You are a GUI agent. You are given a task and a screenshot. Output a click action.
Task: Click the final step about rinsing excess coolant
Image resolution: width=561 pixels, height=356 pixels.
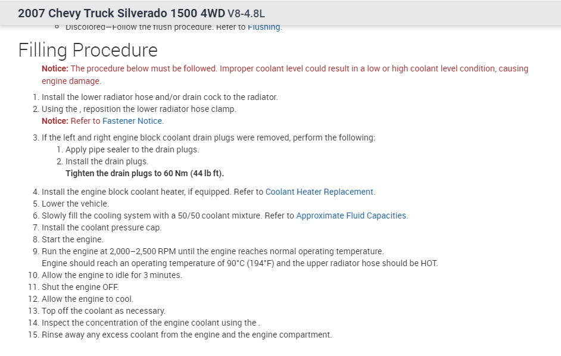[x=186, y=335]
